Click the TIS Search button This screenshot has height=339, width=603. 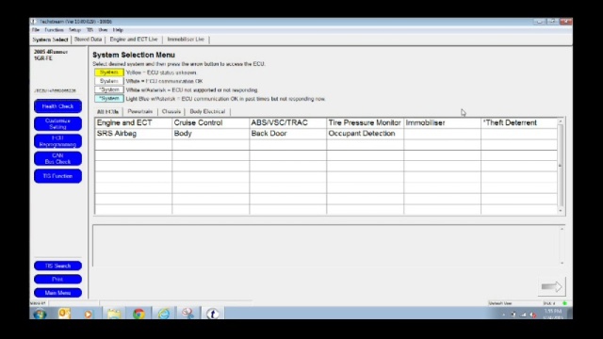coord(57,266)
